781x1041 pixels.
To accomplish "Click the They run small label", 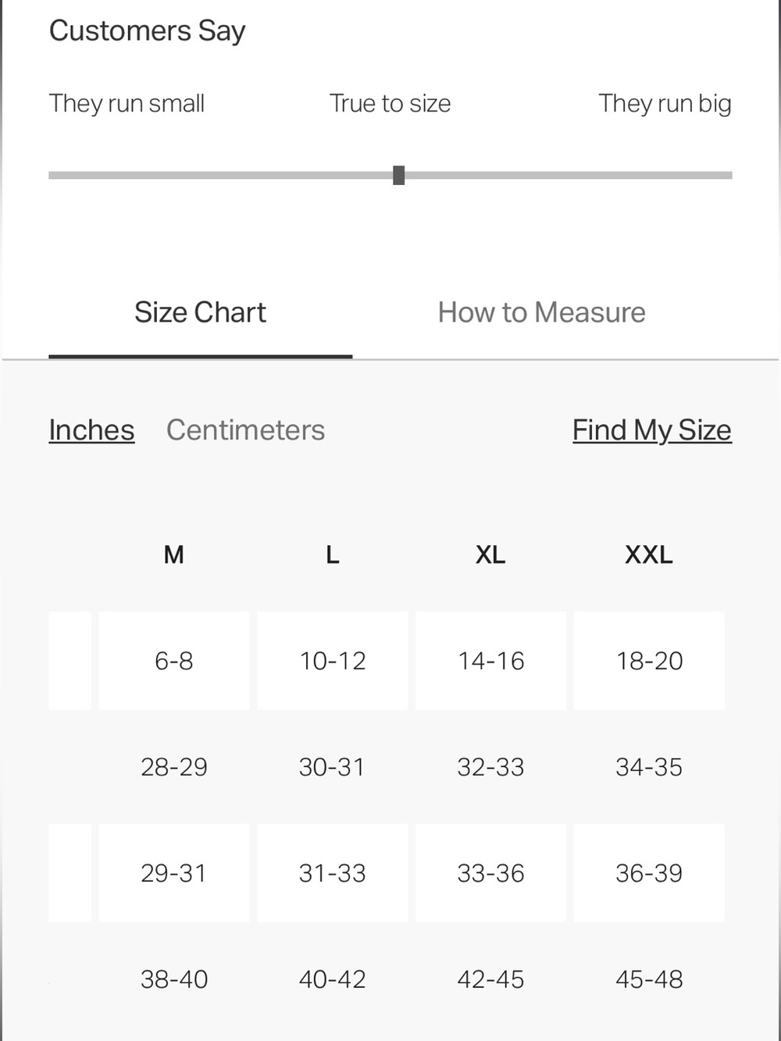I will [x=127, y=103].
